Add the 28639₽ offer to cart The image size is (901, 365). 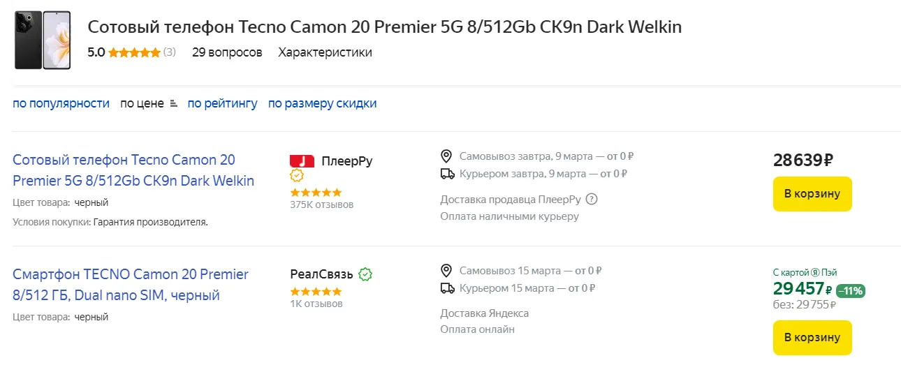tap(812, 194)
